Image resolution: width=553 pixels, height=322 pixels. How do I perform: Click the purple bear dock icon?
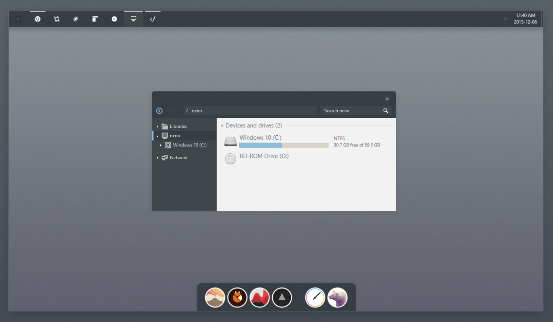(x=337, y=298)
